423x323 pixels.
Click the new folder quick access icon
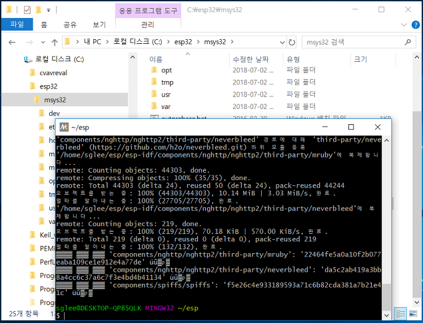click(x=39, y=10)
